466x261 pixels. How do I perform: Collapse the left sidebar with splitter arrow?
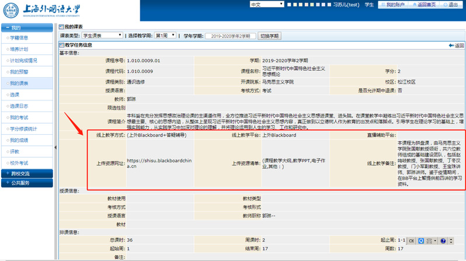[55, 147]
